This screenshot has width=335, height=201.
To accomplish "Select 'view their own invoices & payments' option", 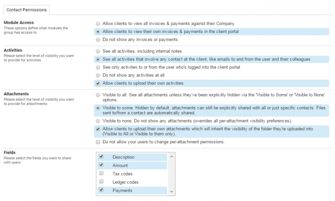I will click(98, 31).
